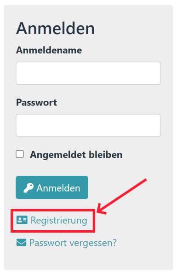Click the large Anmelden heading
177x274 pixels.
pyautogui.click(x=56, y=28)
